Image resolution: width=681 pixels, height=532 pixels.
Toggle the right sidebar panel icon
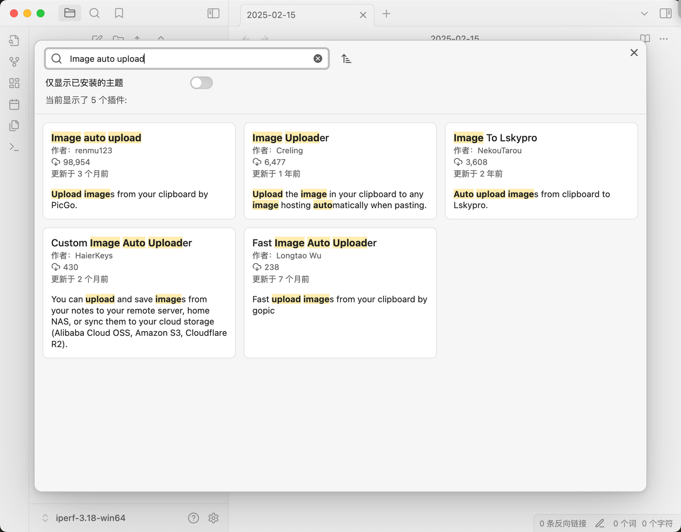click(x=666, y=13)
